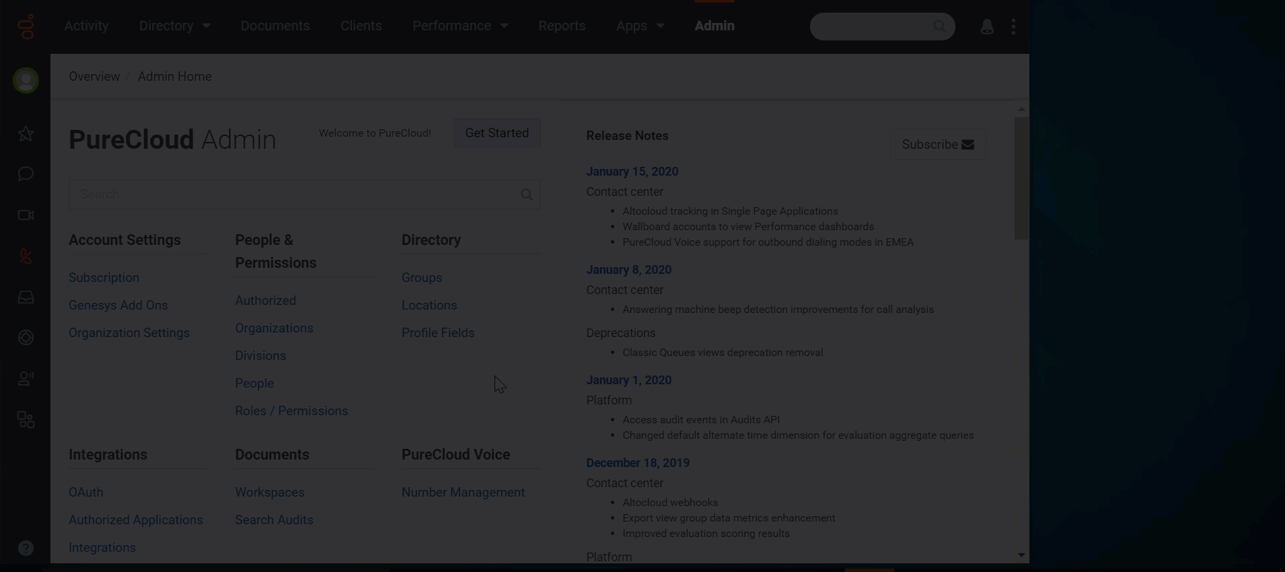Open the Calls phone icon in sidebar
This screenshot has width=1285, height=572.
point(26,256)
